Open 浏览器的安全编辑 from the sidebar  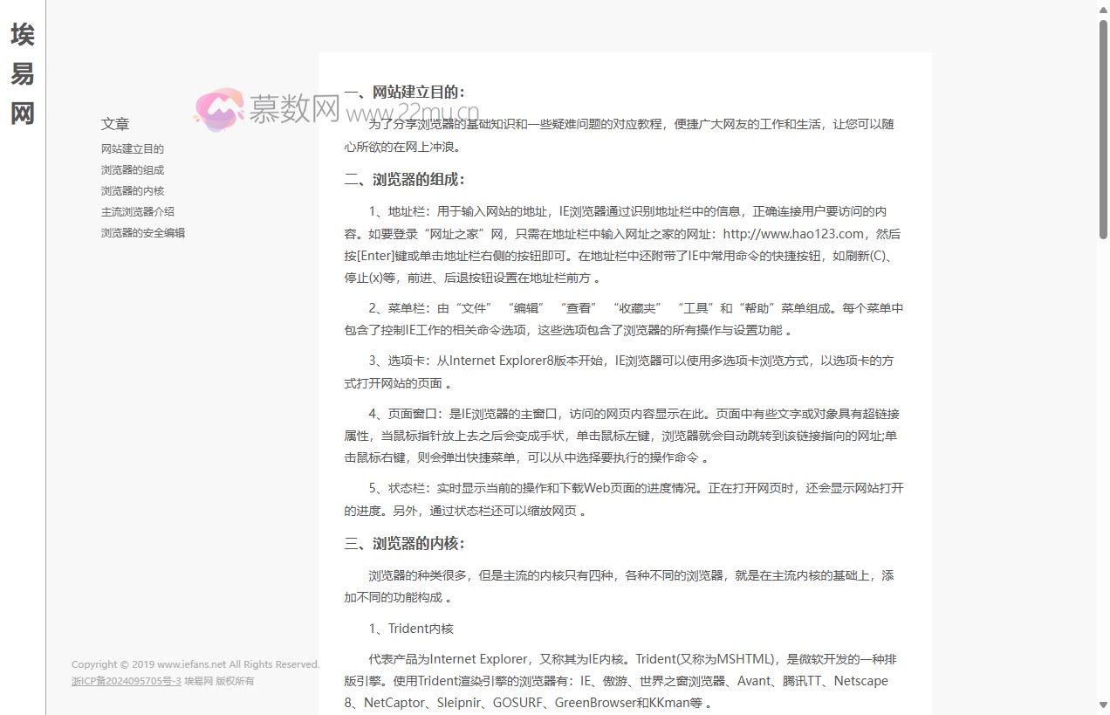coord(143,232)
